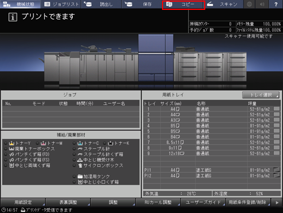Click the 原稿カウンター counter field

(212, 24)
